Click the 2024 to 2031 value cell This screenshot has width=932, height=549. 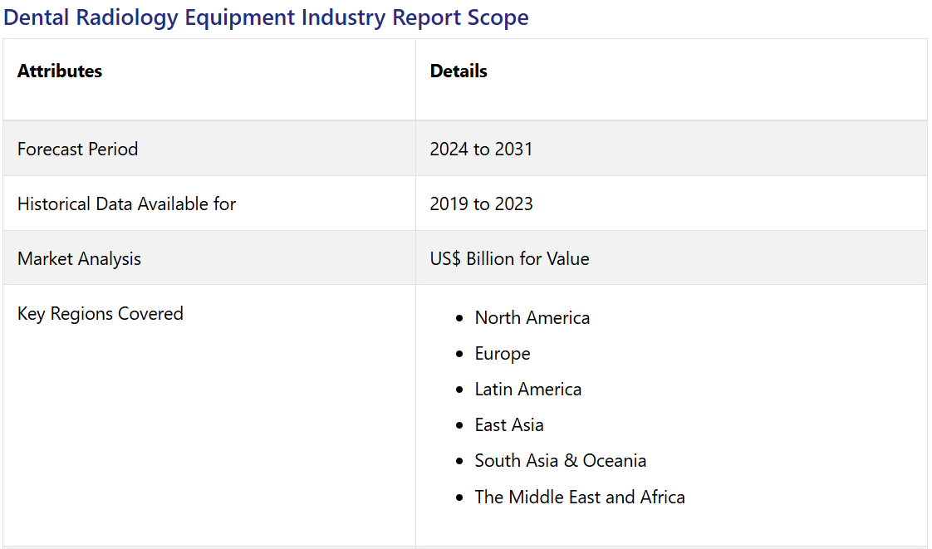pyautogui.click(x=481, y=150)
